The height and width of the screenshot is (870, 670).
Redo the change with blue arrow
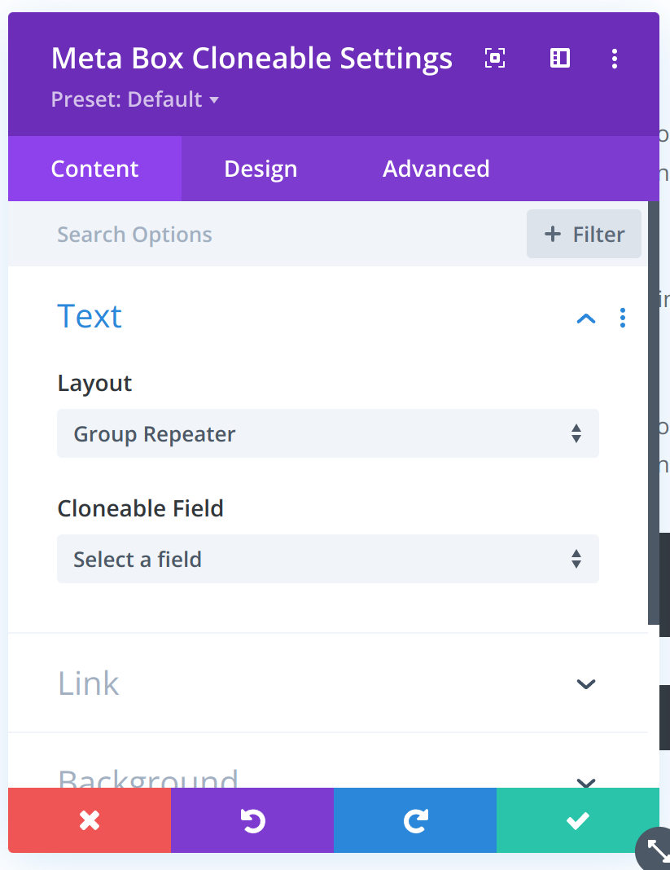pyautogui.click(x=415, y=820)
